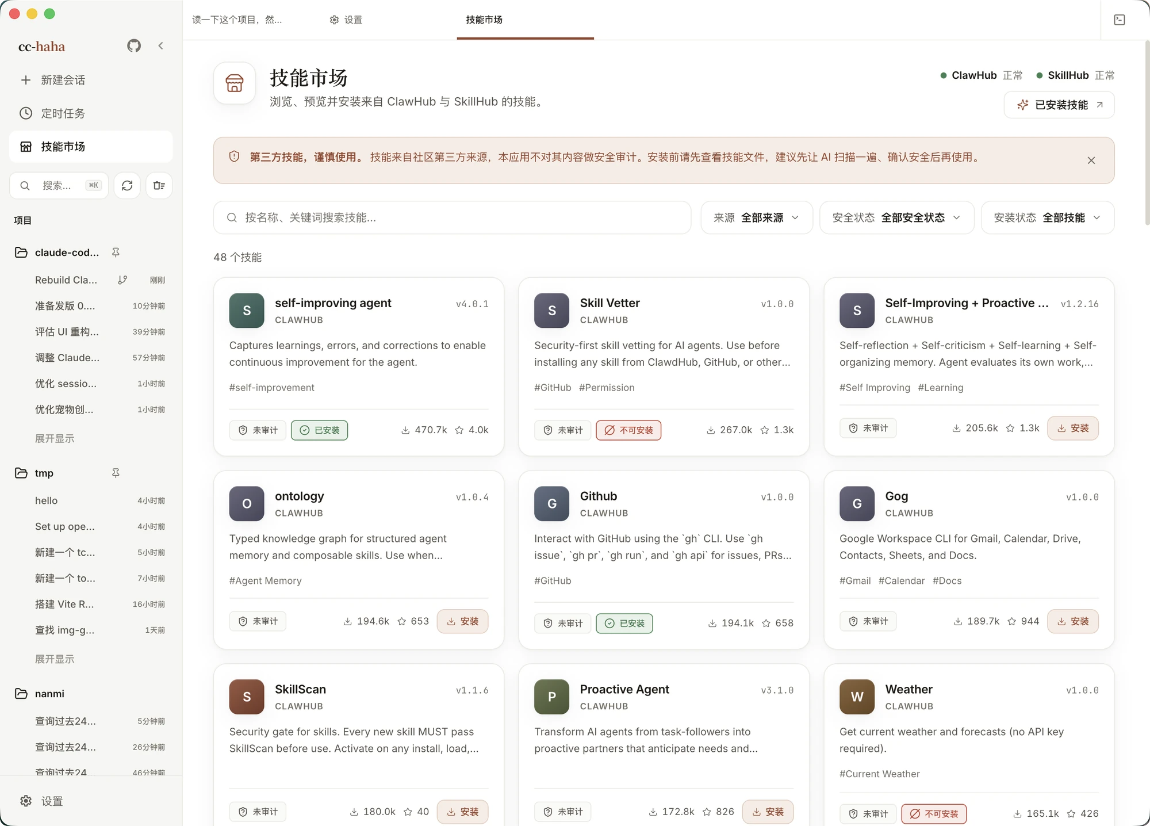Collapse the claude-cod... project folder

(x=21, y=253)
